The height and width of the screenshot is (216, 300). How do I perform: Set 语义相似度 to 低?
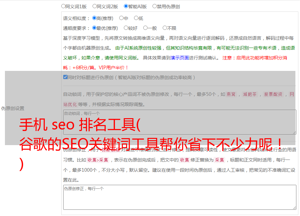pos(136,18)
